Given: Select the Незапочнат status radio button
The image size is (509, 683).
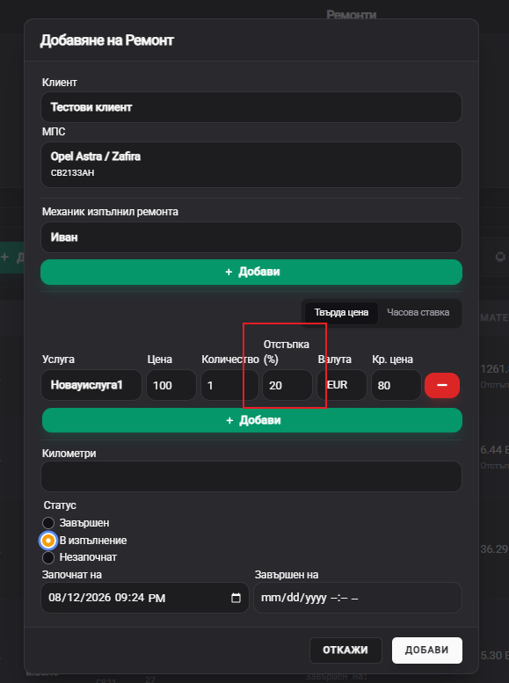Looking at the screenshot, I should [48, 557].
